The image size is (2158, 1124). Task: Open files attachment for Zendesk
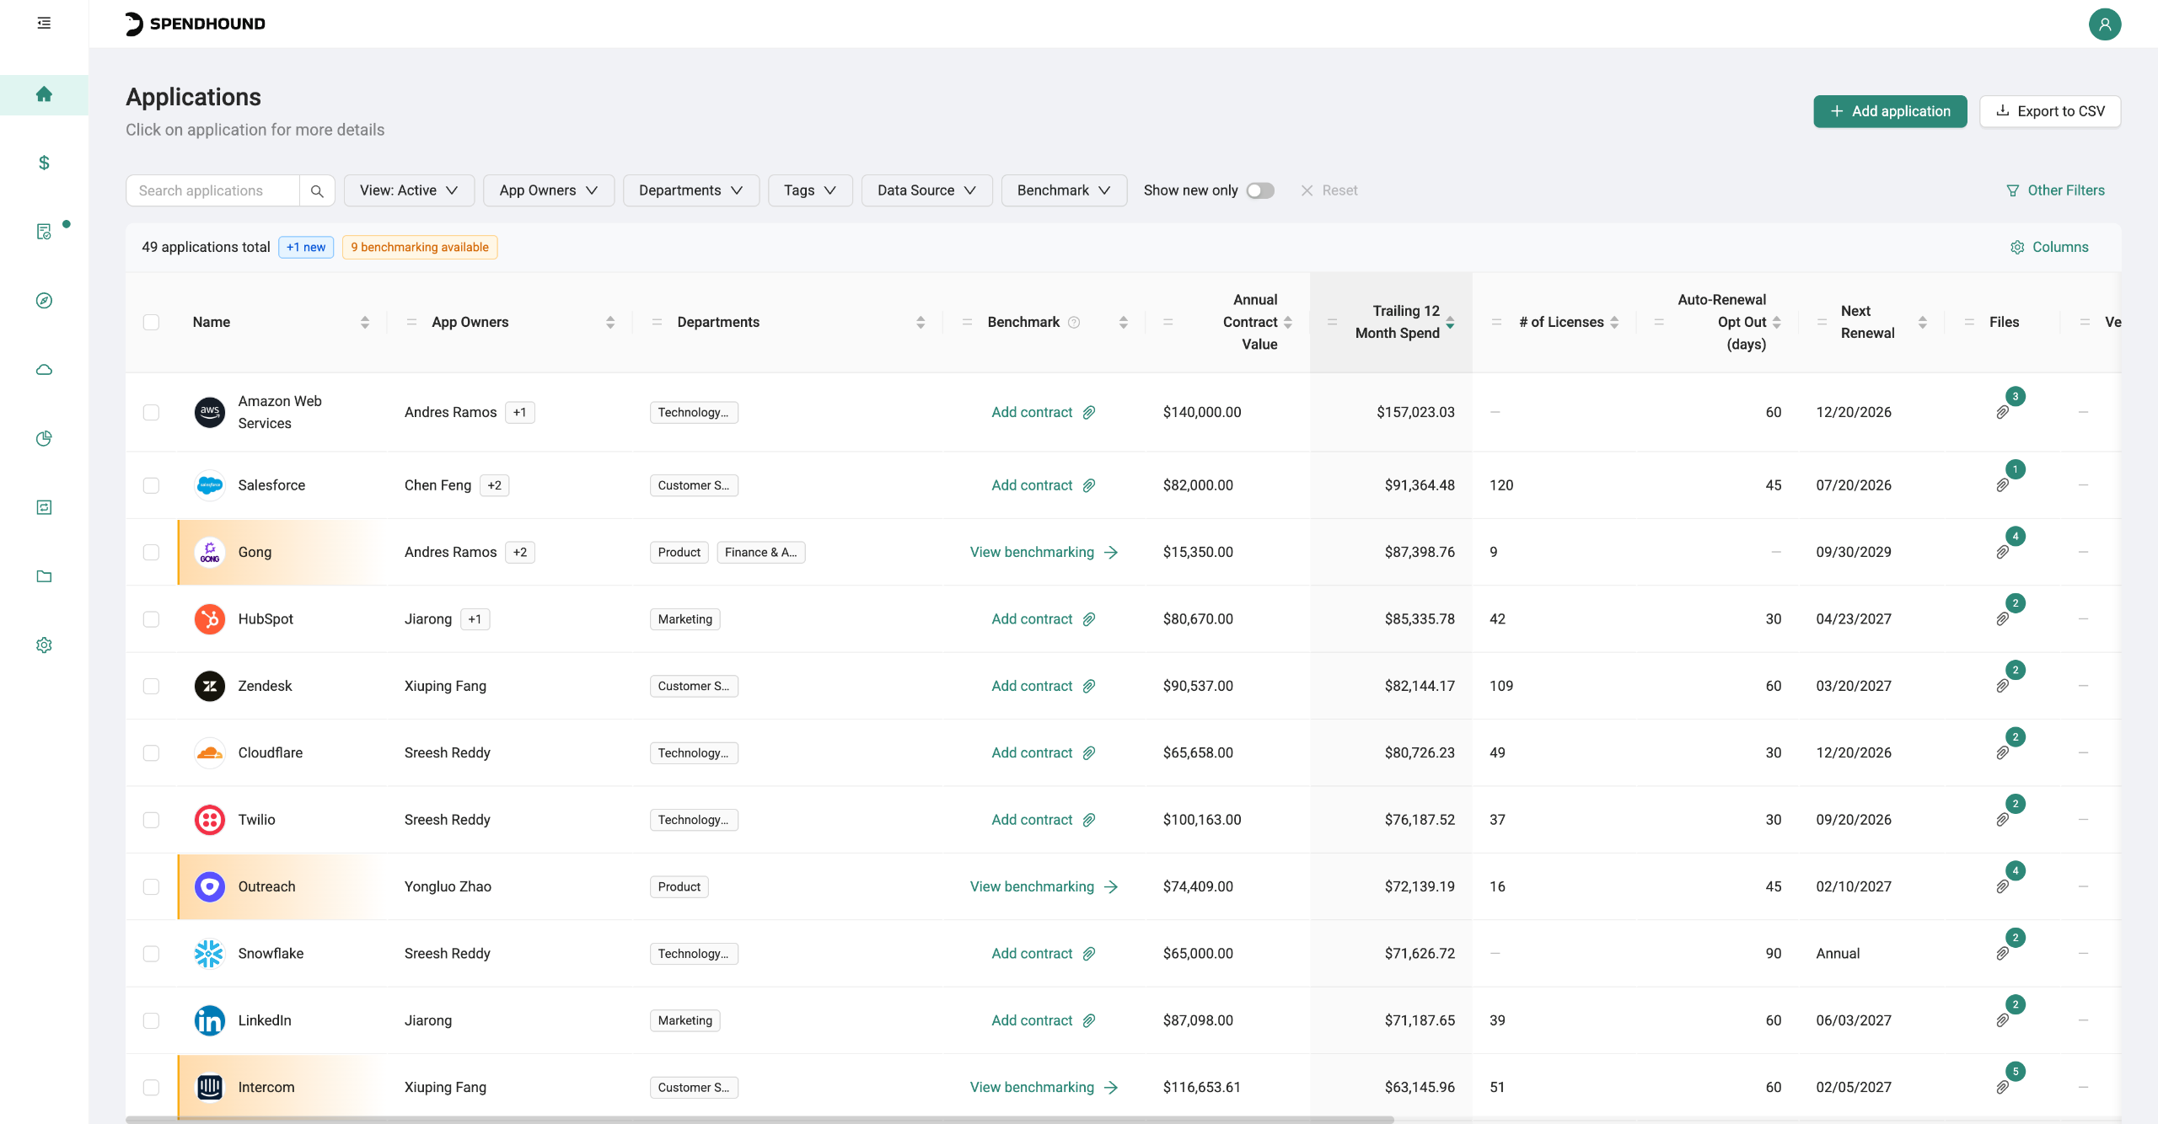(2003, 686)
